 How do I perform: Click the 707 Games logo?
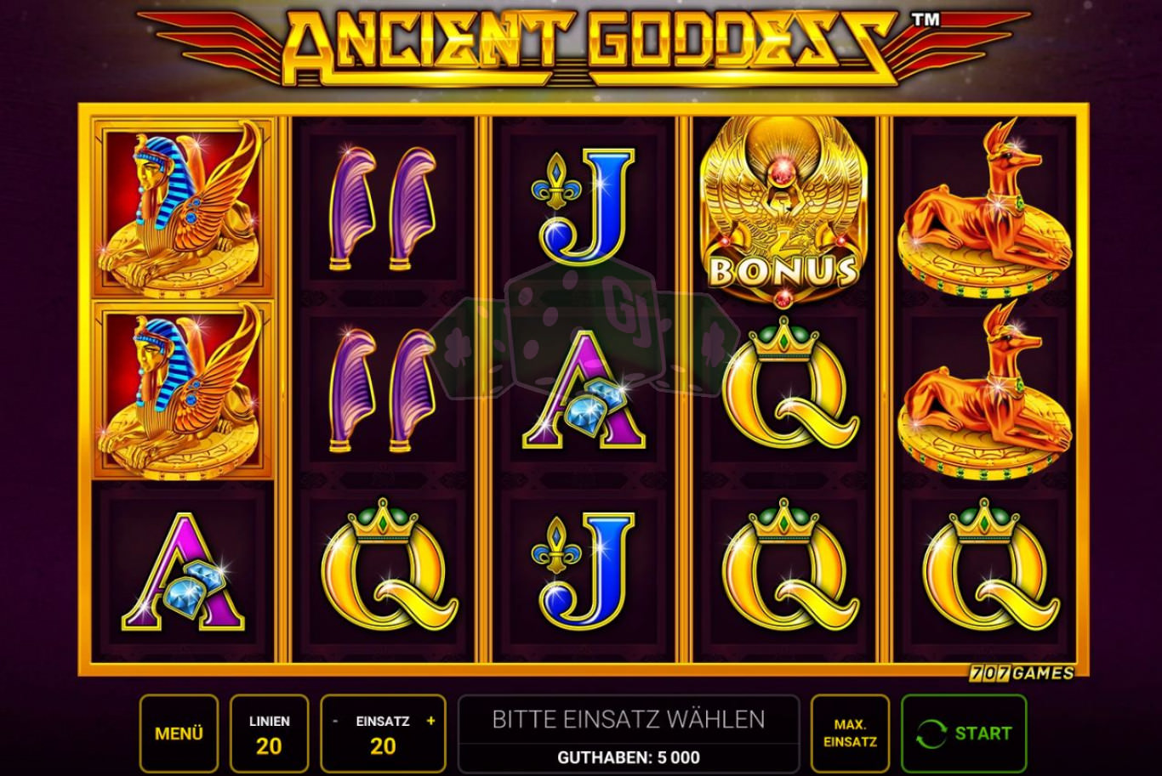click(1022, 673)
